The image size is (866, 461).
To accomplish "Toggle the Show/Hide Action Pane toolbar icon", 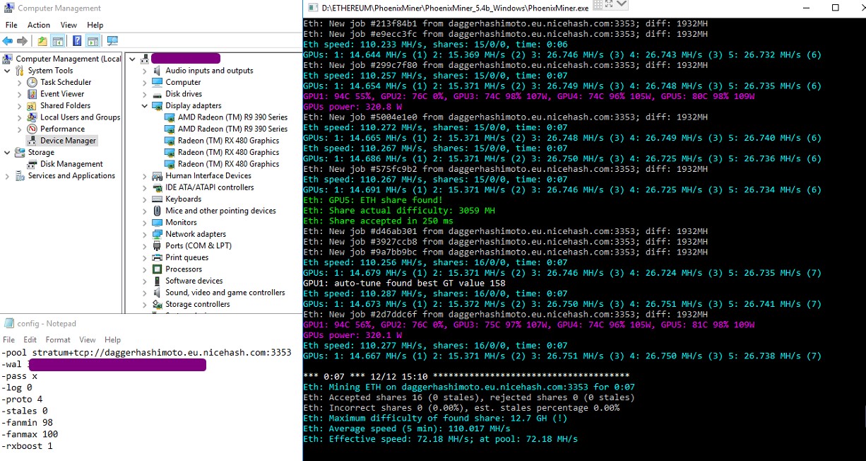I will point(92,41).
